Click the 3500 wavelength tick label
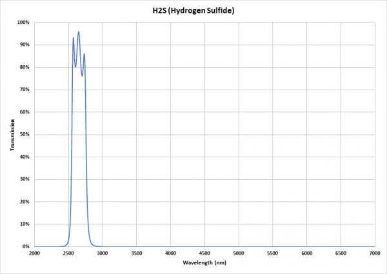This screenshot has height=274, width=387. 136,254
